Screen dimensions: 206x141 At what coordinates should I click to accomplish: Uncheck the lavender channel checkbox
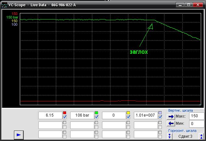pos(160,117)
